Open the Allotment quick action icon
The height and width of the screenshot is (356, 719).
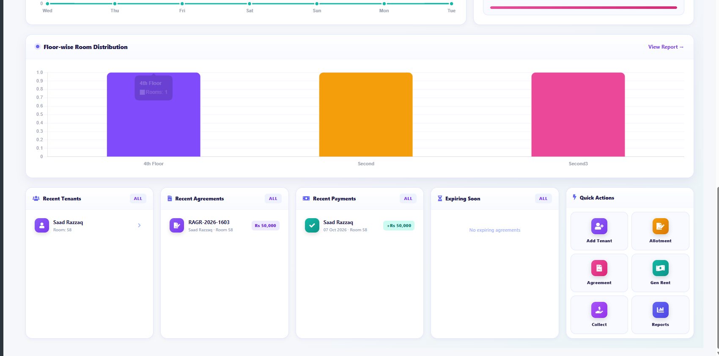pyautogui.click(x=660, y=226)
